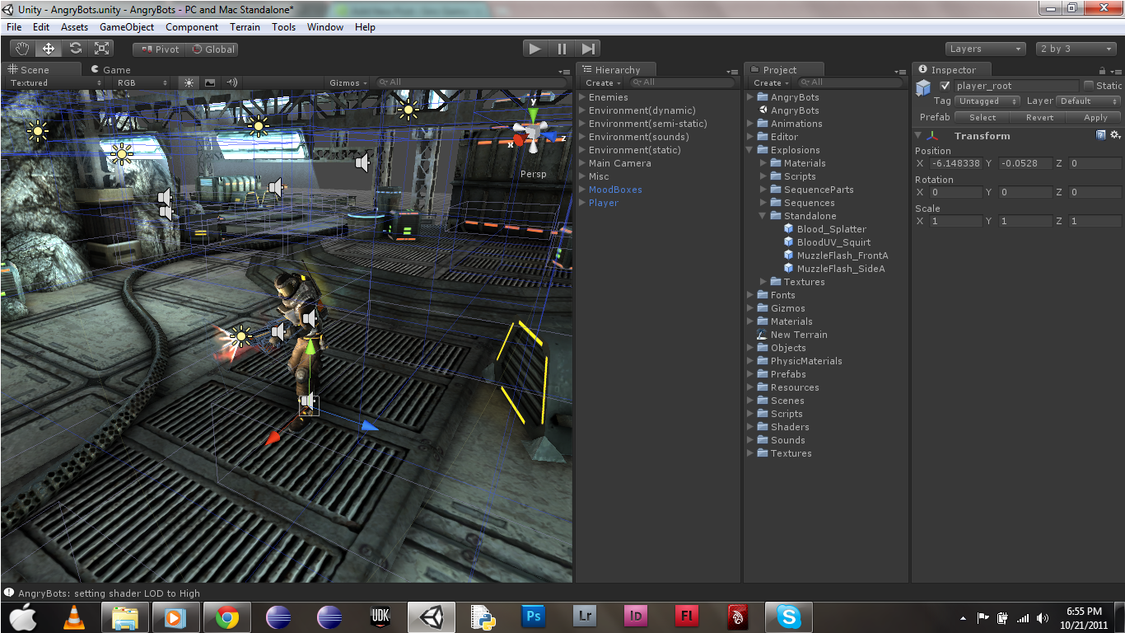Collapse the Transform component foldout

[x=919, y=136]
